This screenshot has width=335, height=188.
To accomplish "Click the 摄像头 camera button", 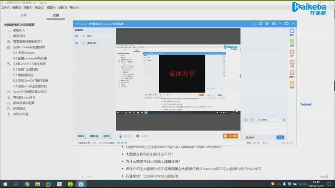I will [81, 136].
